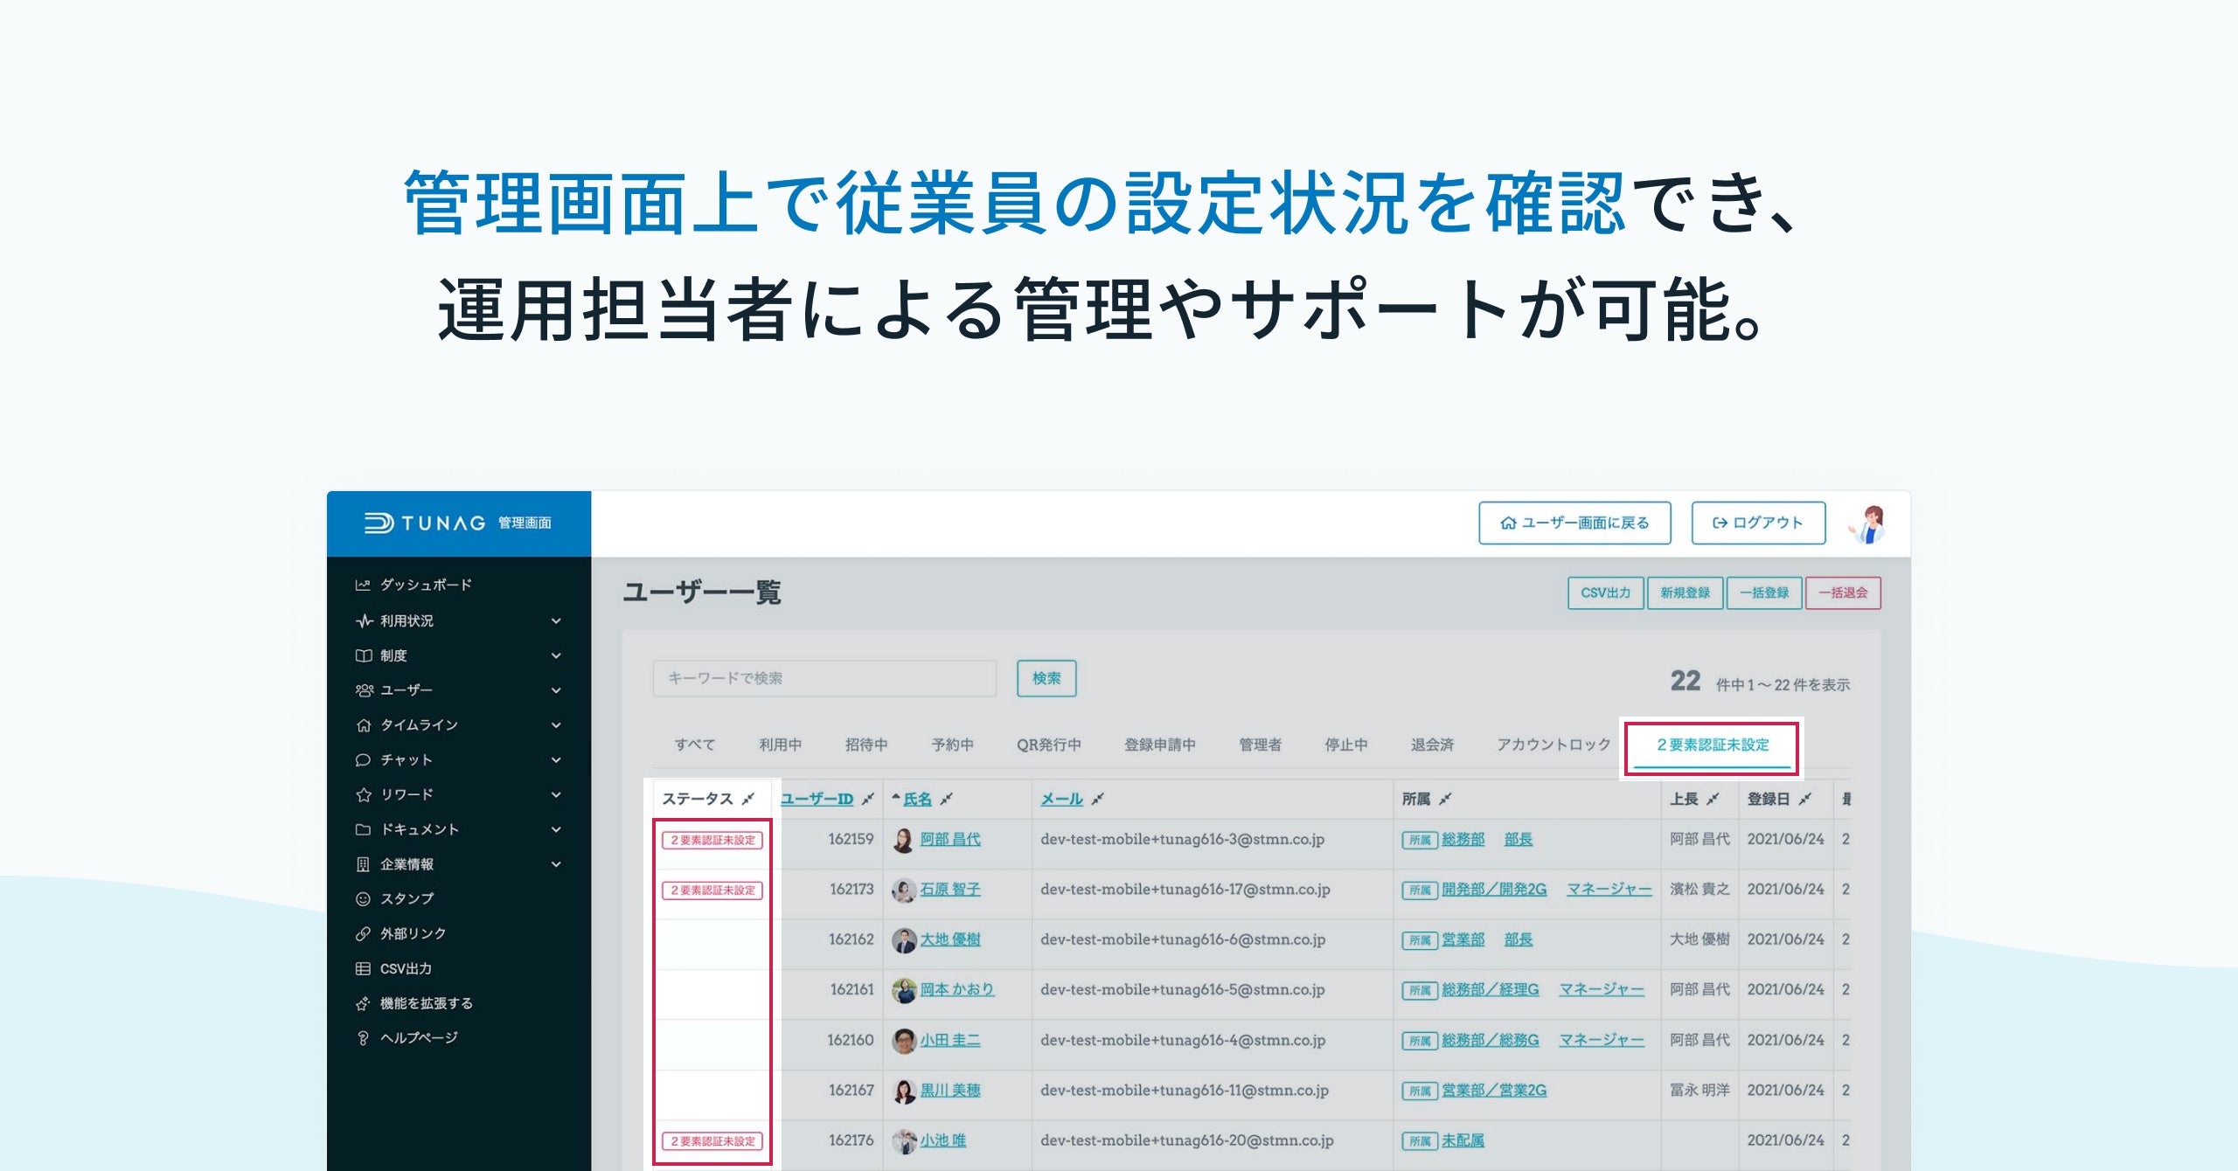The width and height of the screenshot is (2238, 1171).
Task: Click sort icon next to 登録日 column
Action: (x=1806, y=799)
